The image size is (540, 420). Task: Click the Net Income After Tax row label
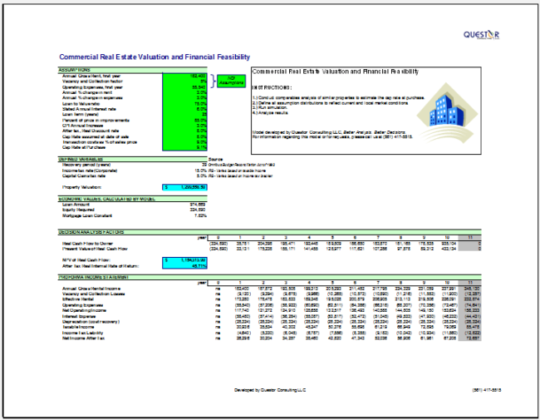83,338
